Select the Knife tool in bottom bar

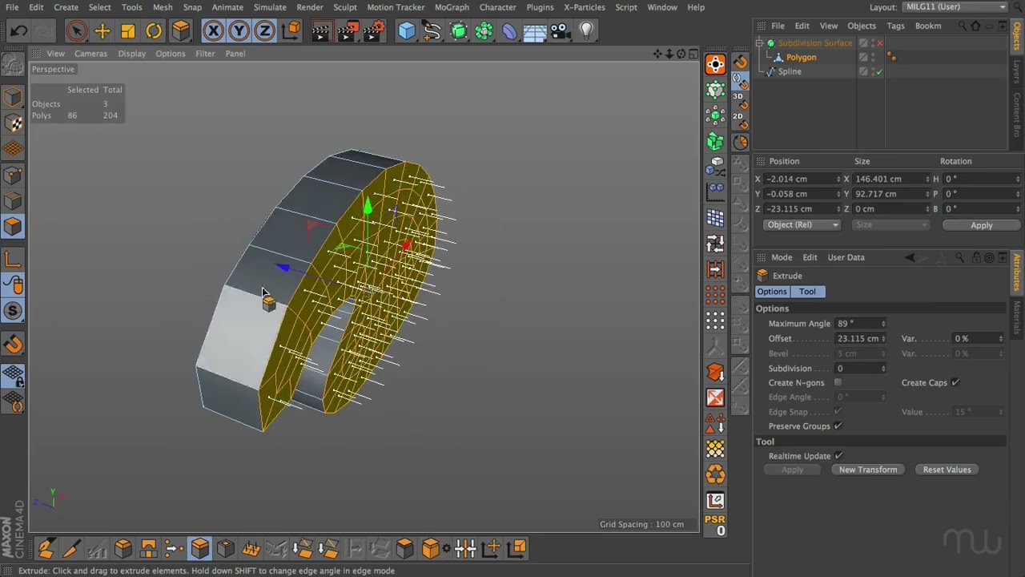click(x=71, y=549)
